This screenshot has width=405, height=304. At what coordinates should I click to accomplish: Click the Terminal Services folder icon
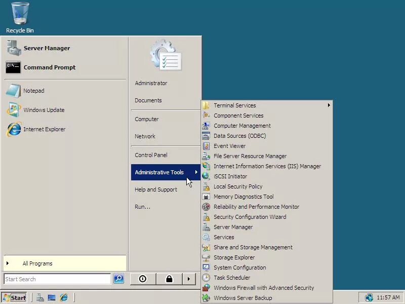coord(206,105)
